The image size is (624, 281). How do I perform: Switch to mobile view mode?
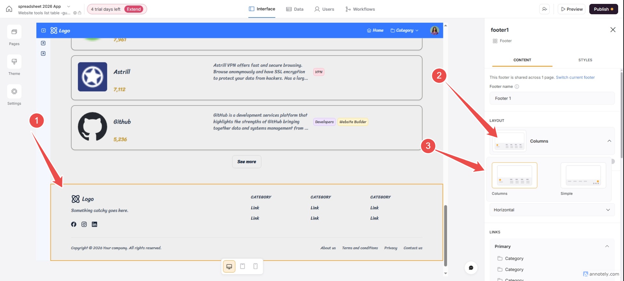(x=255, y=266)
